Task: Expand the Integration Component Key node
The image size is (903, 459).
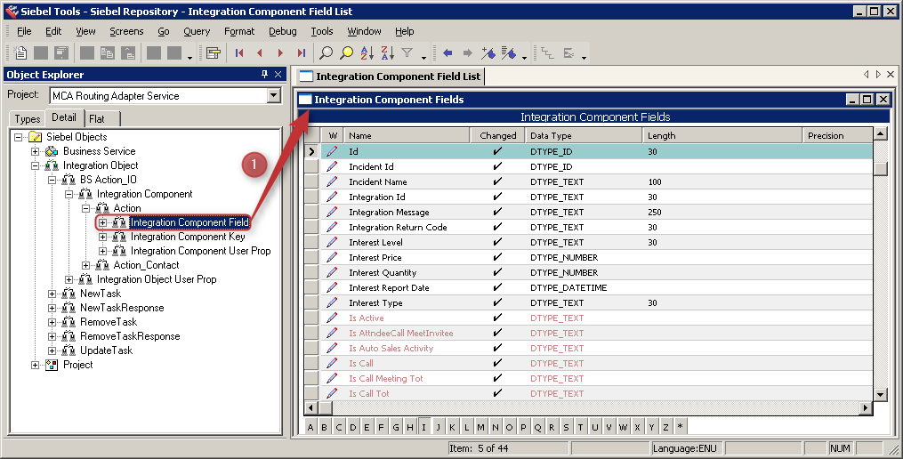Action: click(102, 237)
